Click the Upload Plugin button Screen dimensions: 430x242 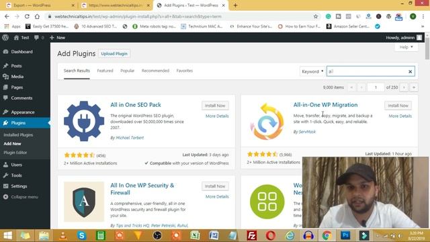tap(114, 54)
